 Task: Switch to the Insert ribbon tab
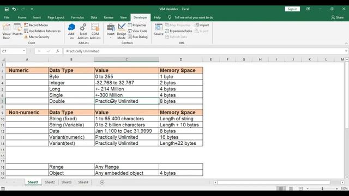coord(37,17)
